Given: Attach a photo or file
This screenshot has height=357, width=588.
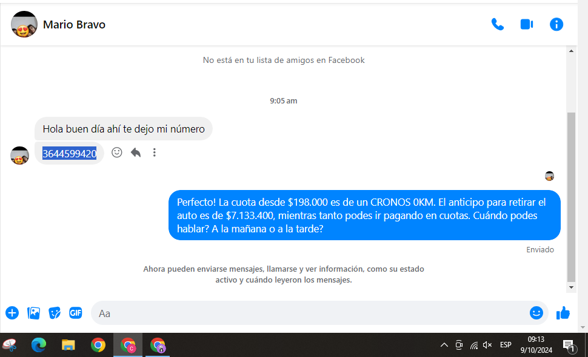Looking at the screenshot, I should point(34,313).
